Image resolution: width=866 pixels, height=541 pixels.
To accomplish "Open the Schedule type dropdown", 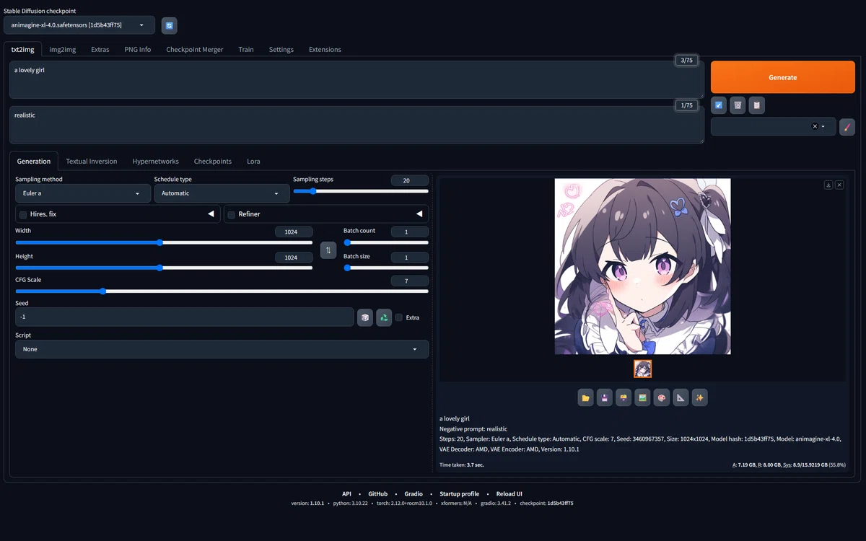I will 222,193.
